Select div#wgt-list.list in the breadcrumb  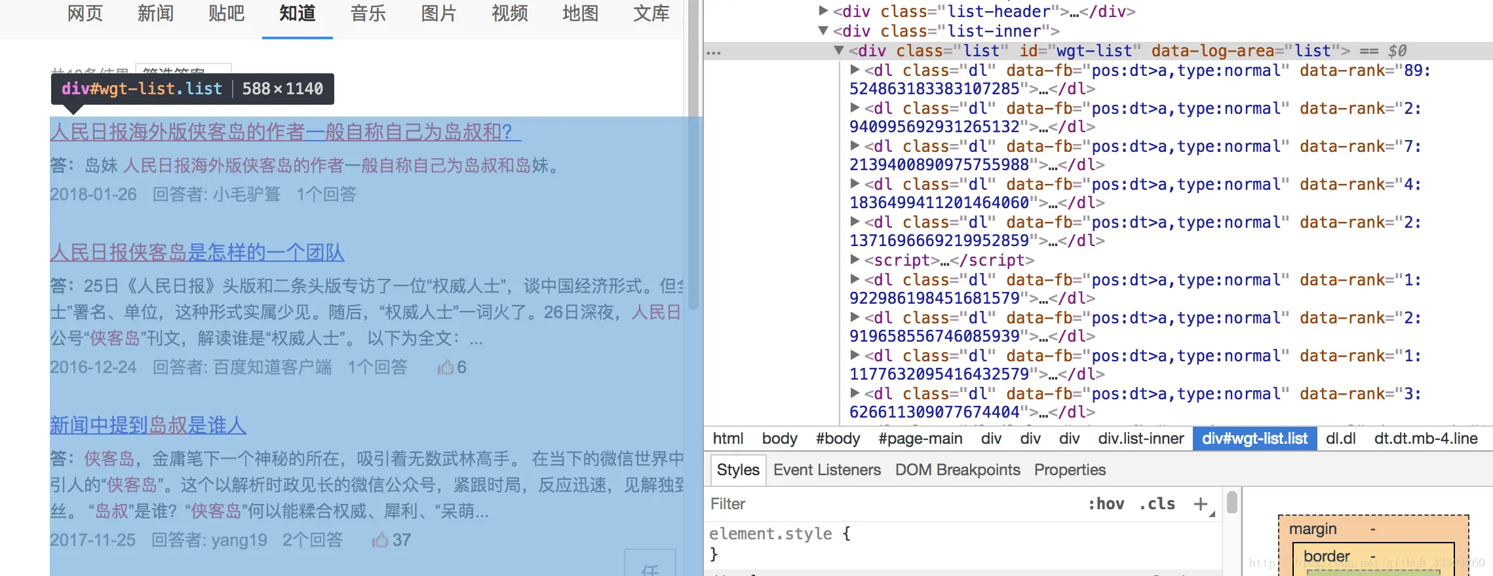tap(1255, 439)
